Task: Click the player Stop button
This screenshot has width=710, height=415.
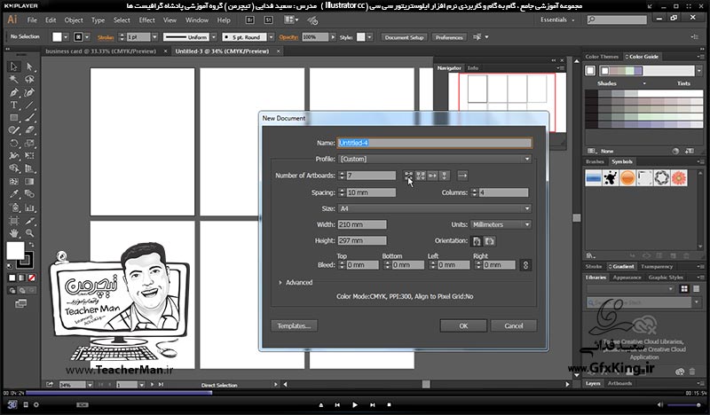Action: pyautogui.click(x=389, y=405)
